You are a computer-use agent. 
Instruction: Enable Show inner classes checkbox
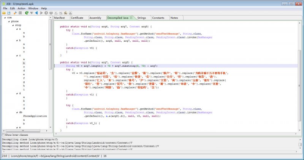[3, 135]
